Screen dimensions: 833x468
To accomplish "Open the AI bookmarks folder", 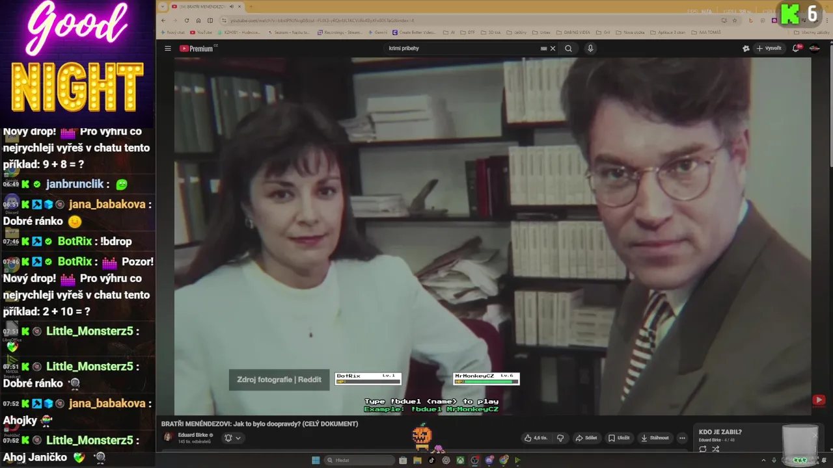I will click(449, 32).
